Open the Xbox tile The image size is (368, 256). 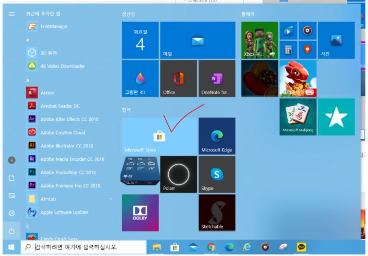coord(259,40)
